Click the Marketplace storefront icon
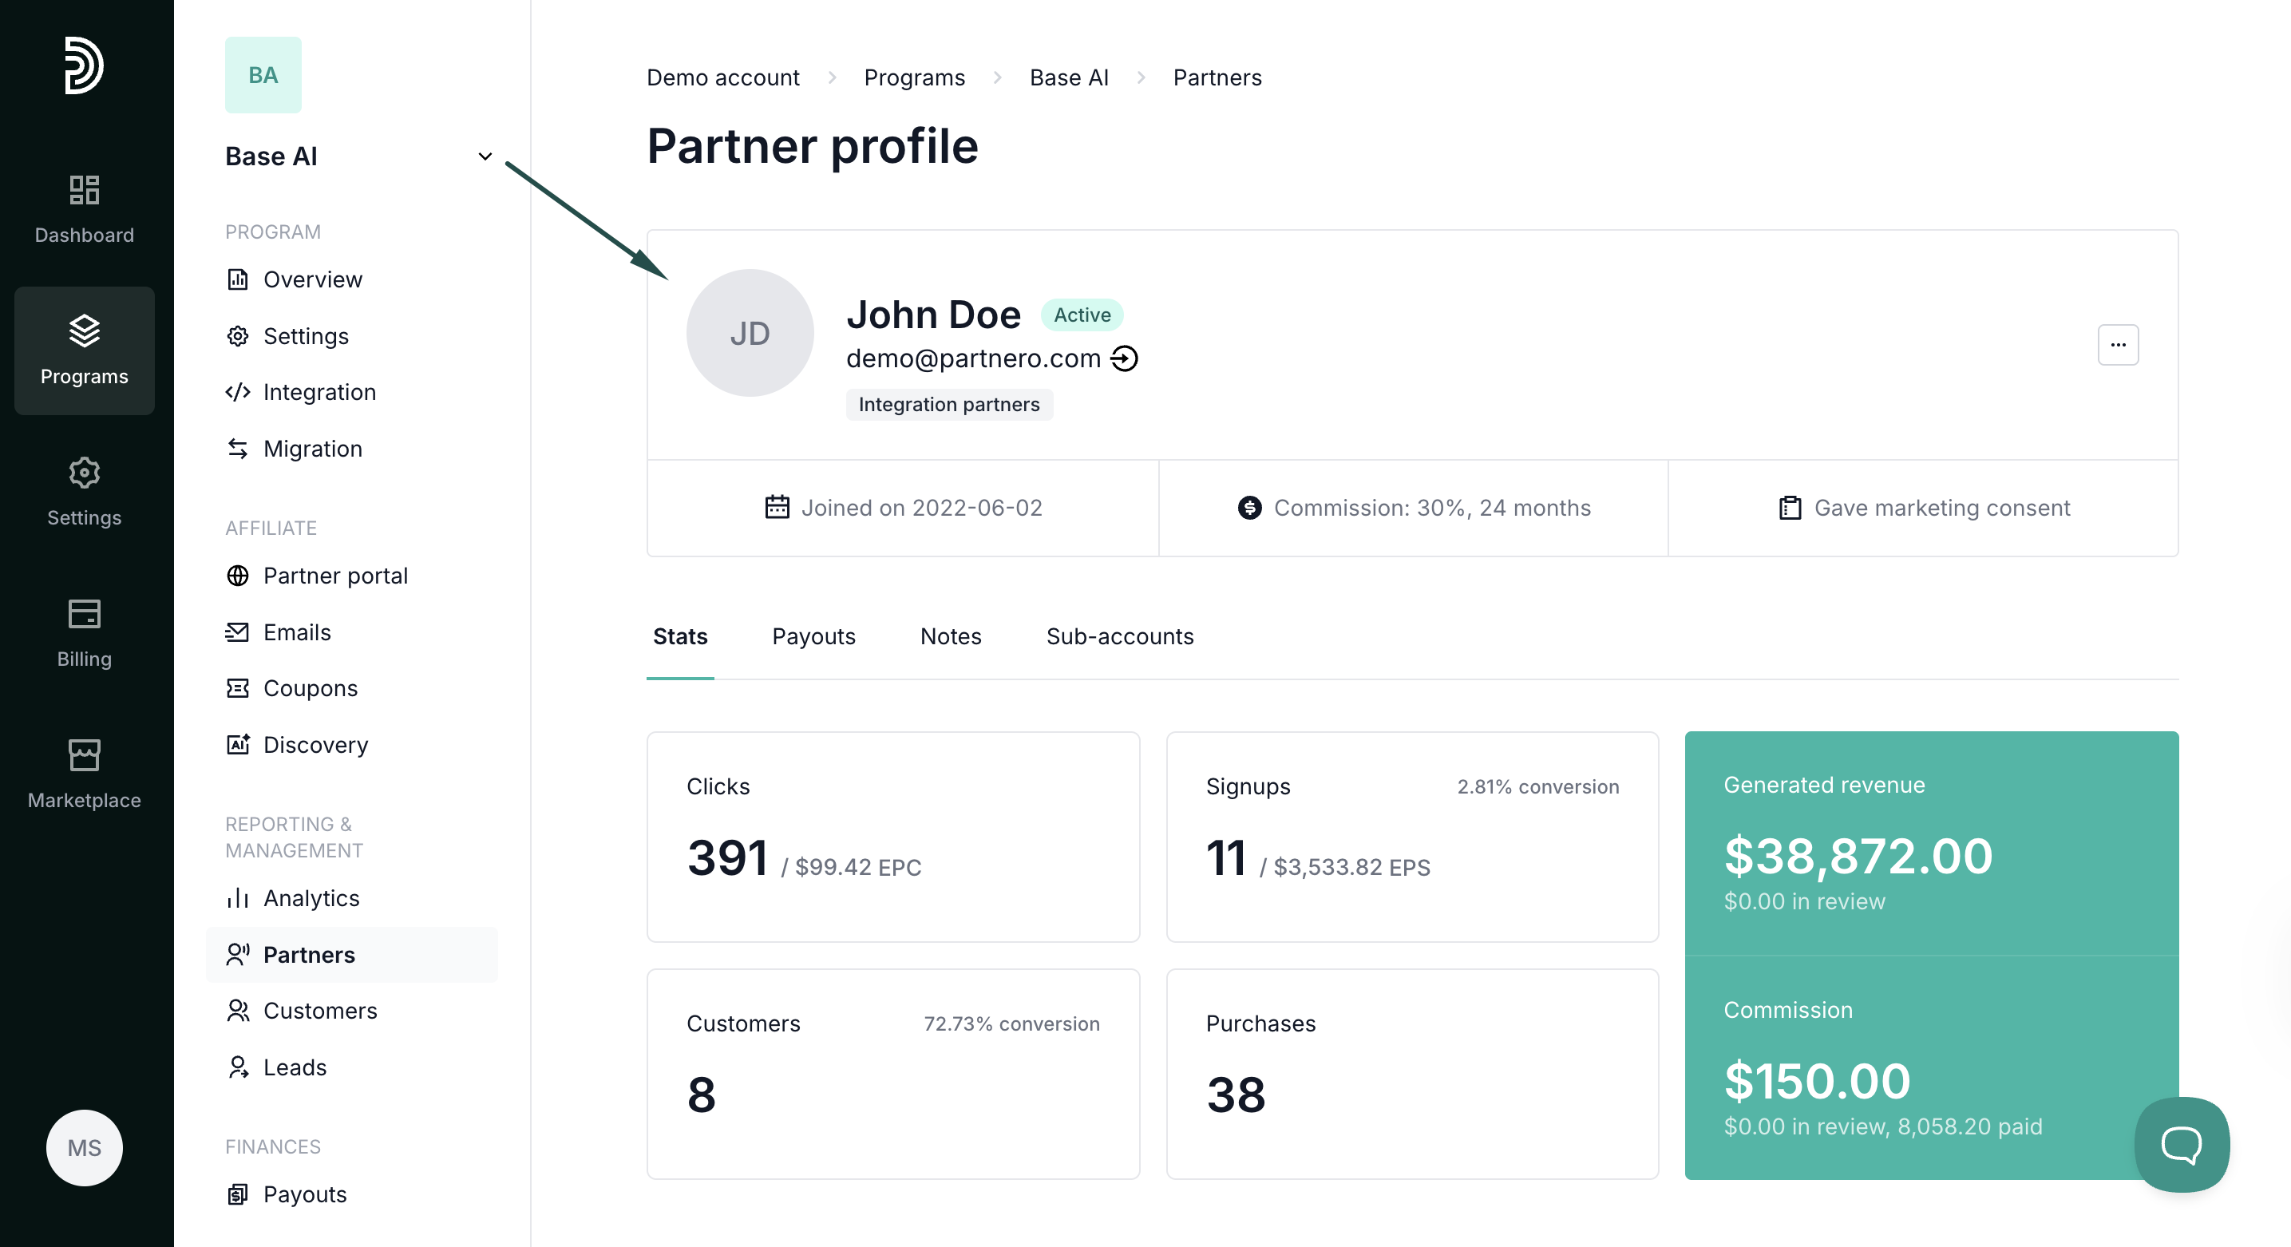The height and width of the screenshot is (1247, 2291). click(84, 755)
